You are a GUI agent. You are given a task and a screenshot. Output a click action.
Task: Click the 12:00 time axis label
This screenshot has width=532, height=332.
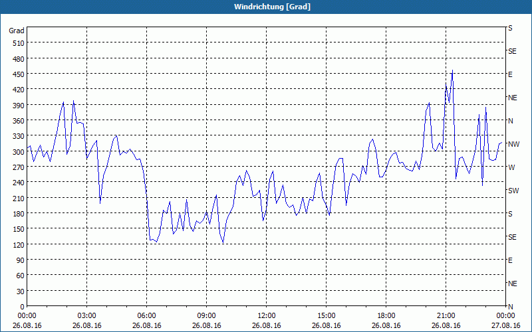point(267,316)
